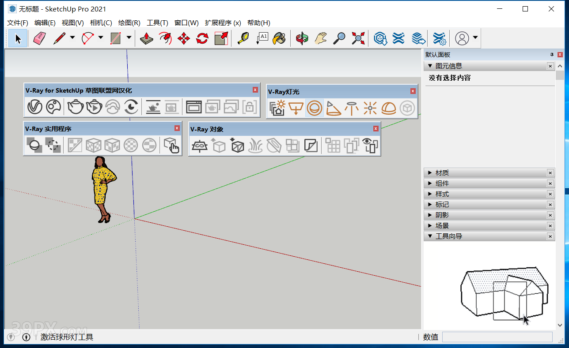Open the 视图(V) menu
The image size is (569, 348).
73,23
